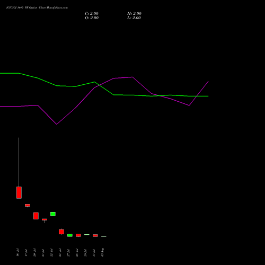This screenshot has height=265, width=265.
Task: Select the 'C: 2.00' close value
Action: pos(92,14)
